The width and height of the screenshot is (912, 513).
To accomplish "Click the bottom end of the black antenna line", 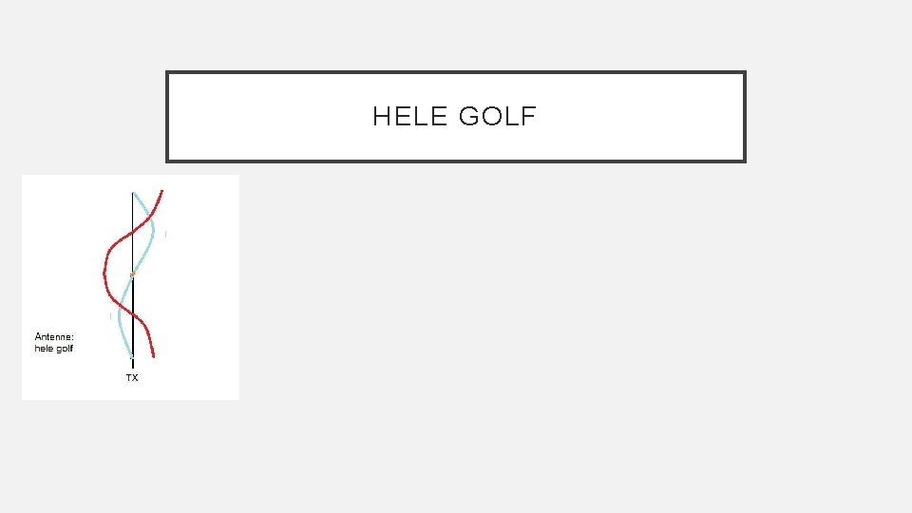I will pyautogui.click(x=133, y=365).
